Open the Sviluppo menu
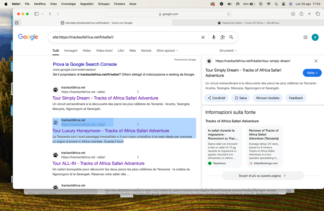The image size is (324, 211). [104, 4]
